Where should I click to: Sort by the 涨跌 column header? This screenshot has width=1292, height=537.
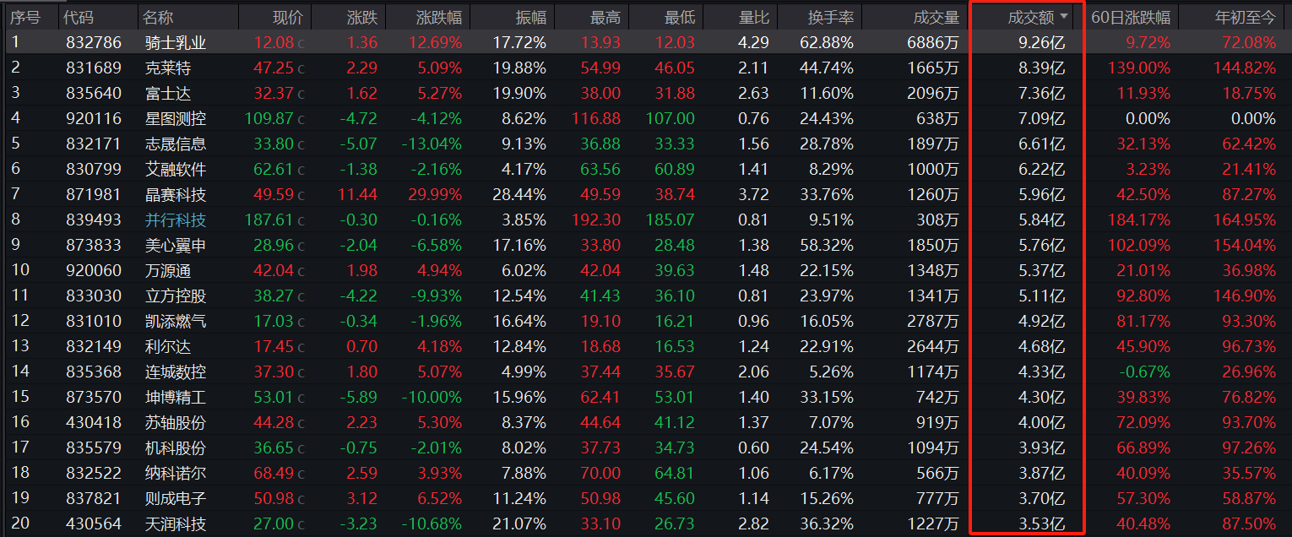[362, 17]
